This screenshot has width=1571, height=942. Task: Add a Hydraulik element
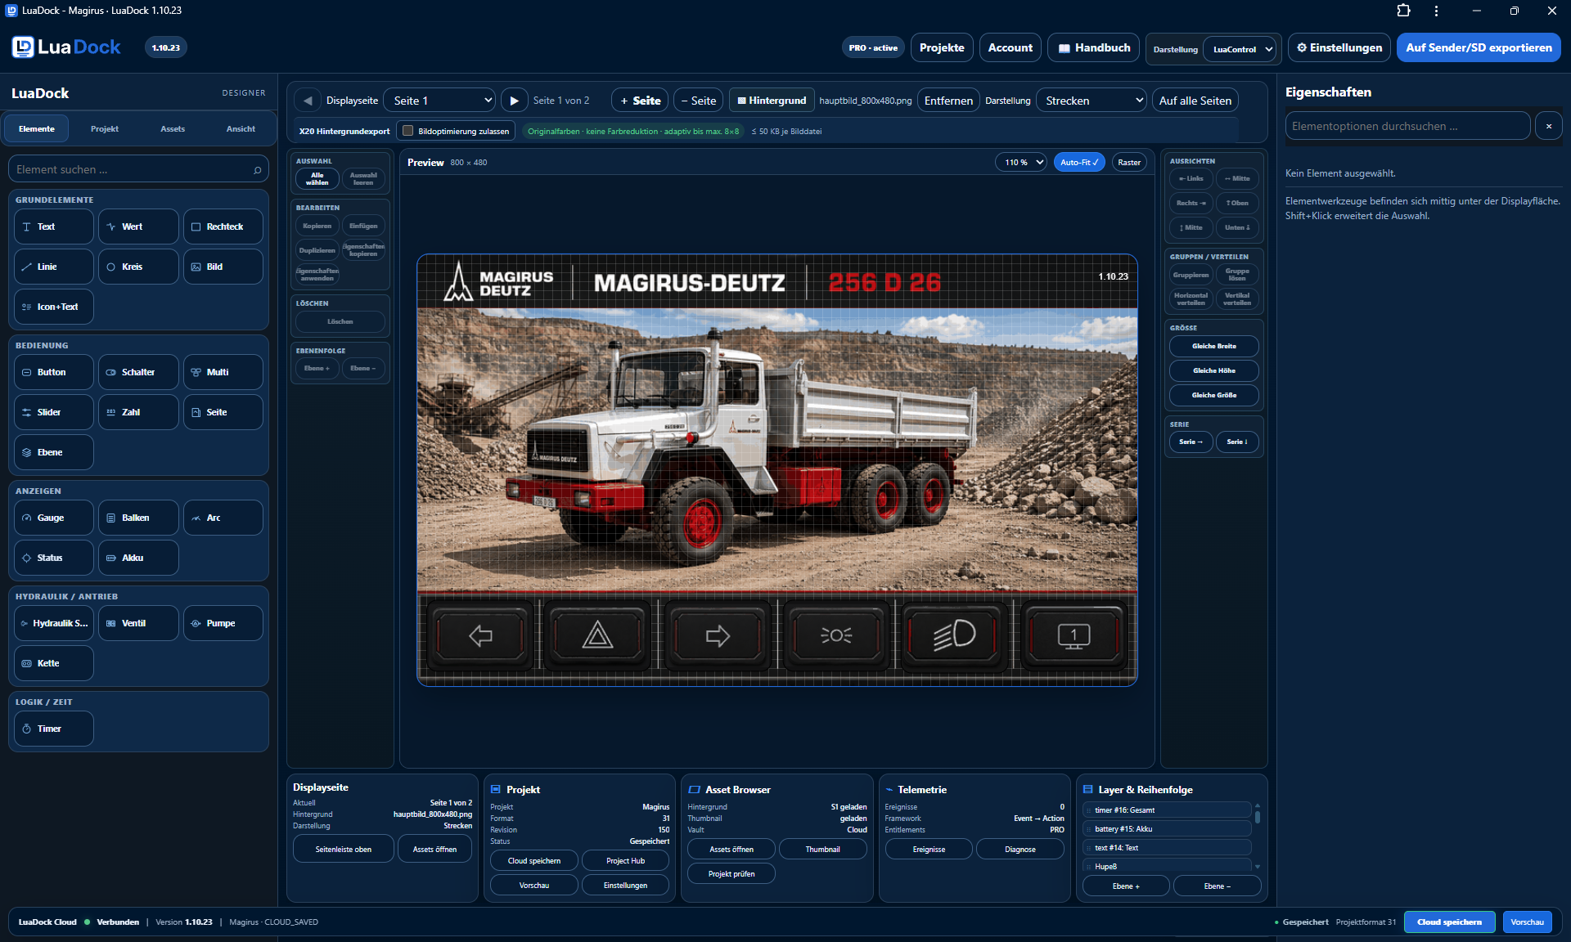click(54, 623)
